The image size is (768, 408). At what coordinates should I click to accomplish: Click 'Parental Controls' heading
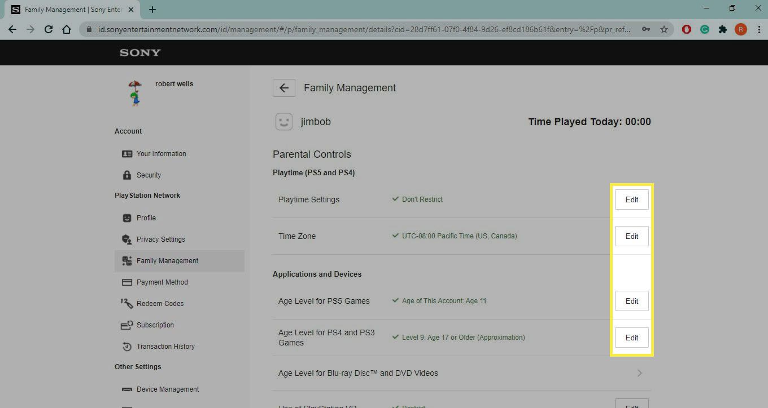point(312,154)
